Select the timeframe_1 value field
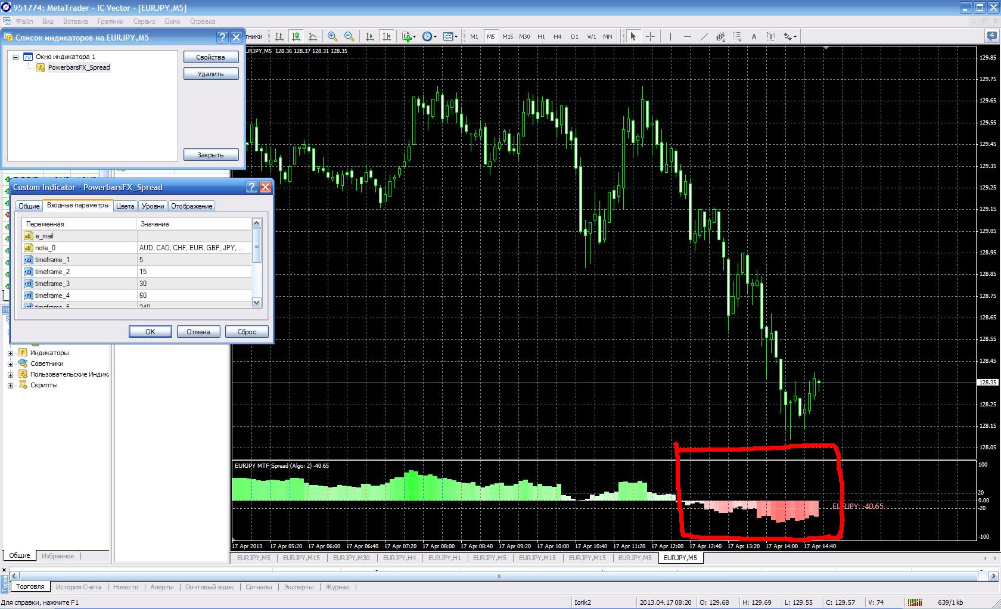Screen dimensions: 1001x609 pos(194,260)
